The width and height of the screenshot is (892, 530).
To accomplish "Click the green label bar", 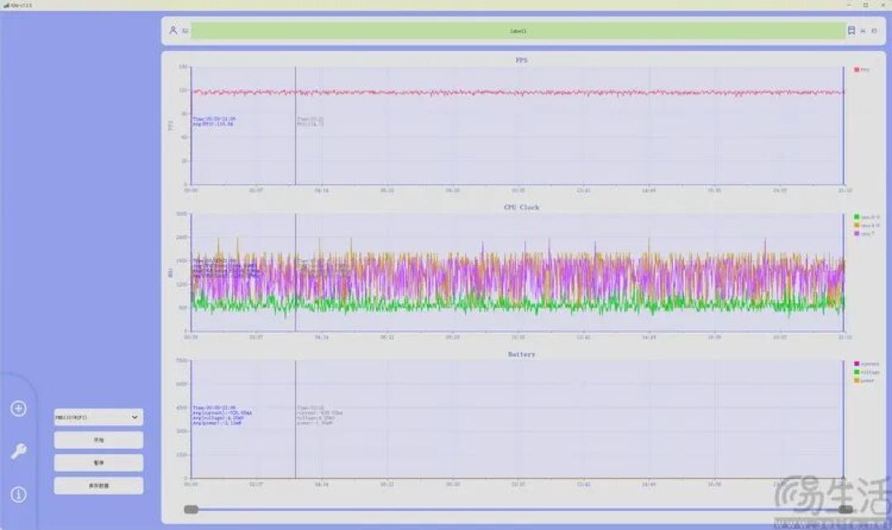I will pos(518,31).
